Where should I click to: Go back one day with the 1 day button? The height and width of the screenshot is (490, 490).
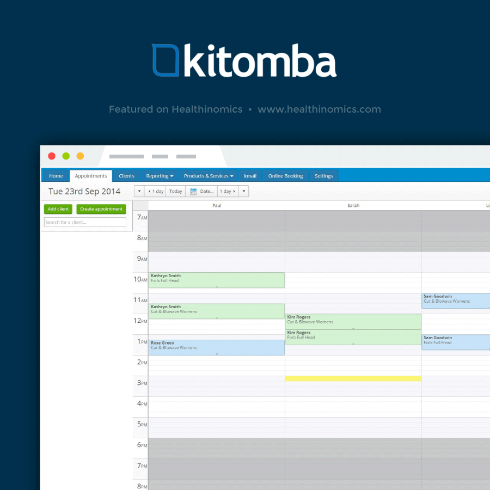tap(156, 191)
